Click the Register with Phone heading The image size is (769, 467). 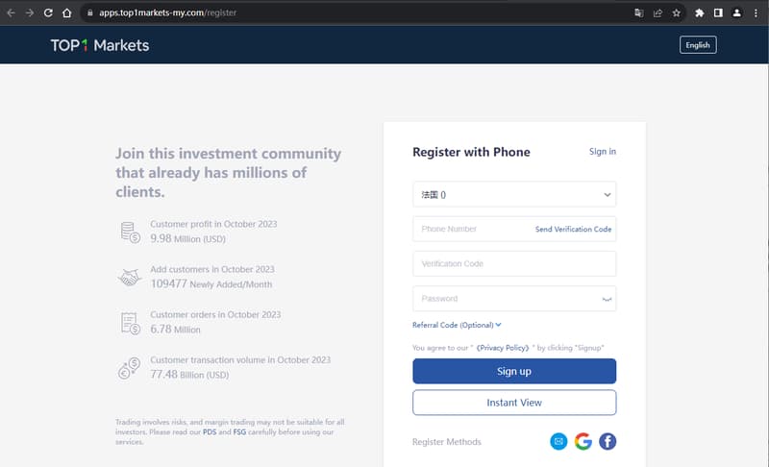click(x=471, y=152)
